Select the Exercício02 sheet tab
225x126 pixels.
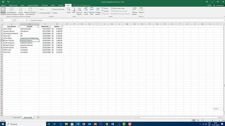28,118
